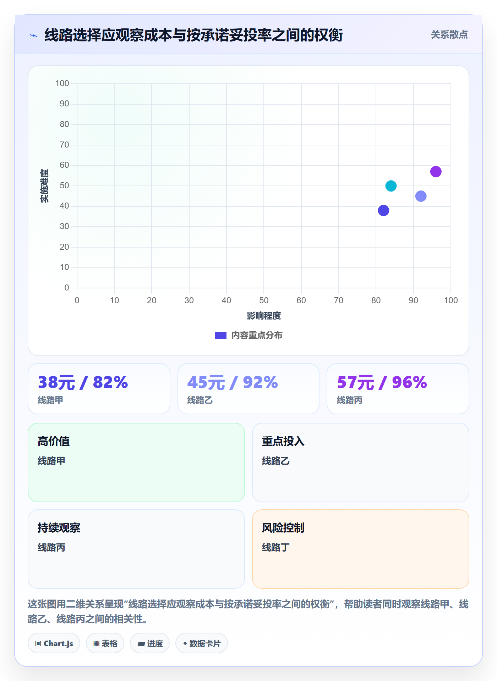Click the 数据卡片 tag chip

point(202,643)
